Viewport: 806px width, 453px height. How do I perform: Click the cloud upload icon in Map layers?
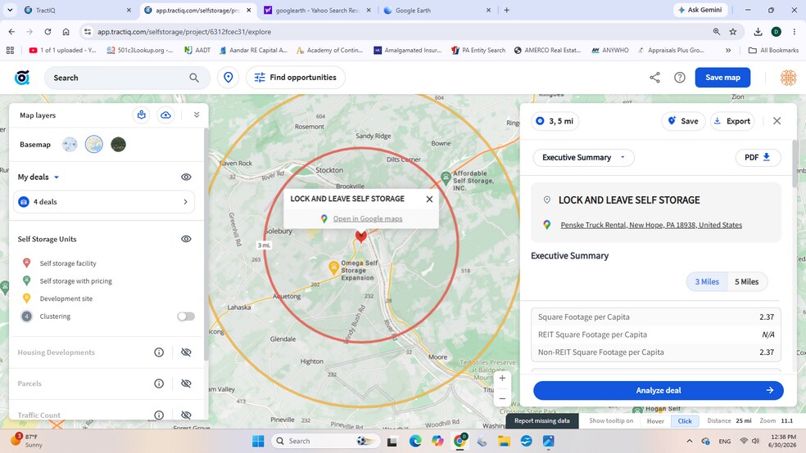tap(165, 115)
